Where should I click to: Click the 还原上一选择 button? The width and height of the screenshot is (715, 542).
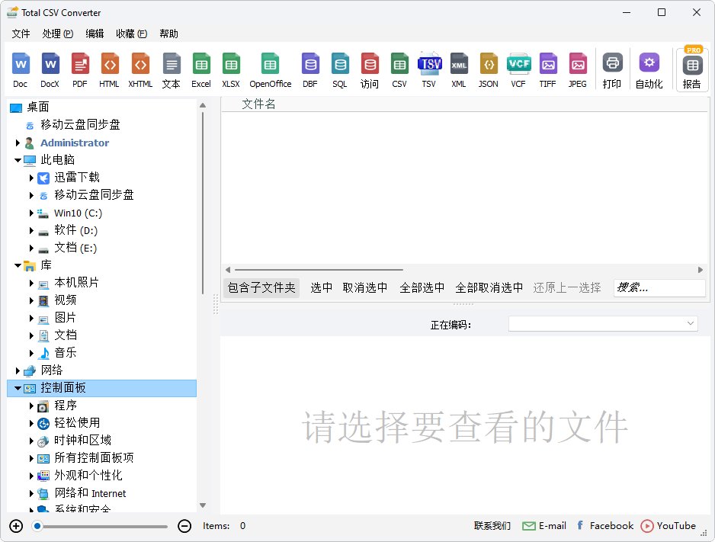tap(567, 287)
